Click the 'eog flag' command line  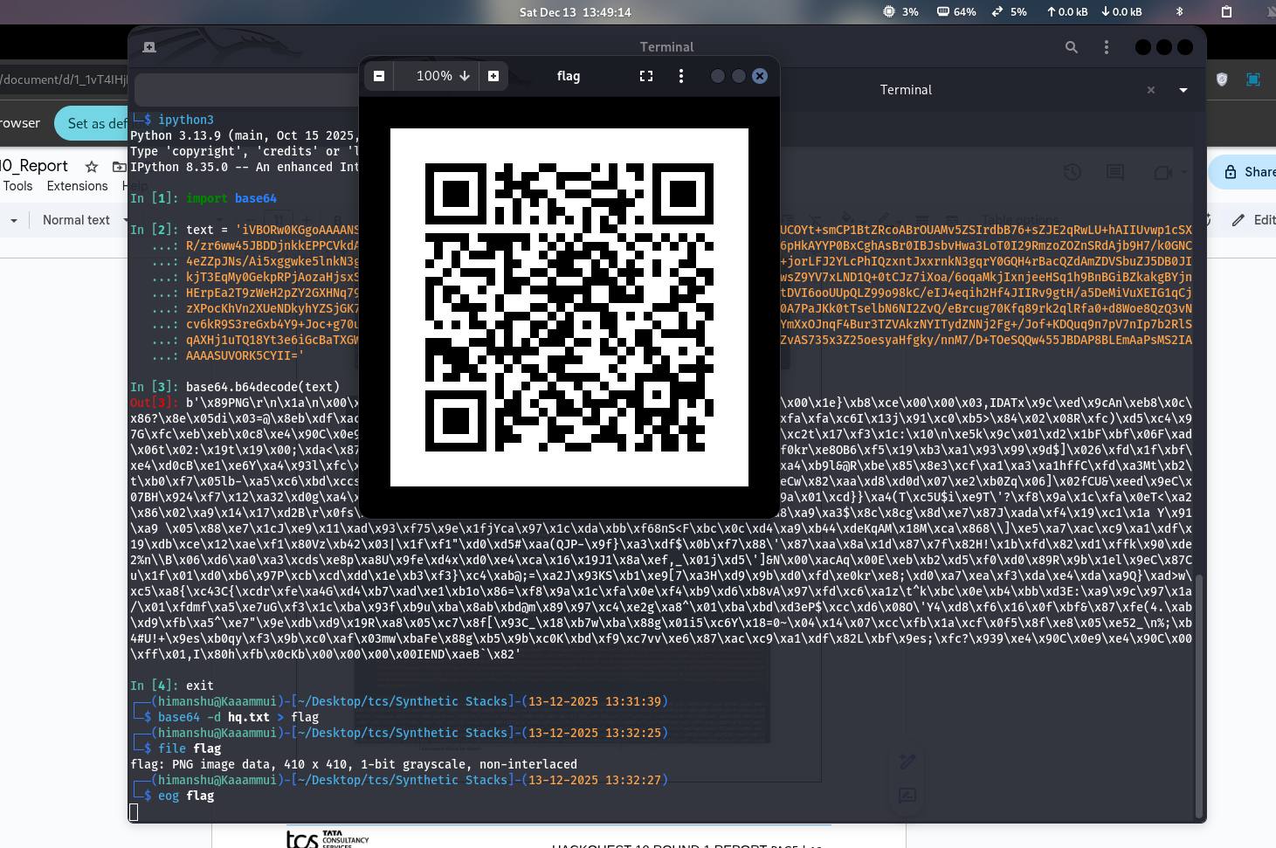click(x=186, y=796)
